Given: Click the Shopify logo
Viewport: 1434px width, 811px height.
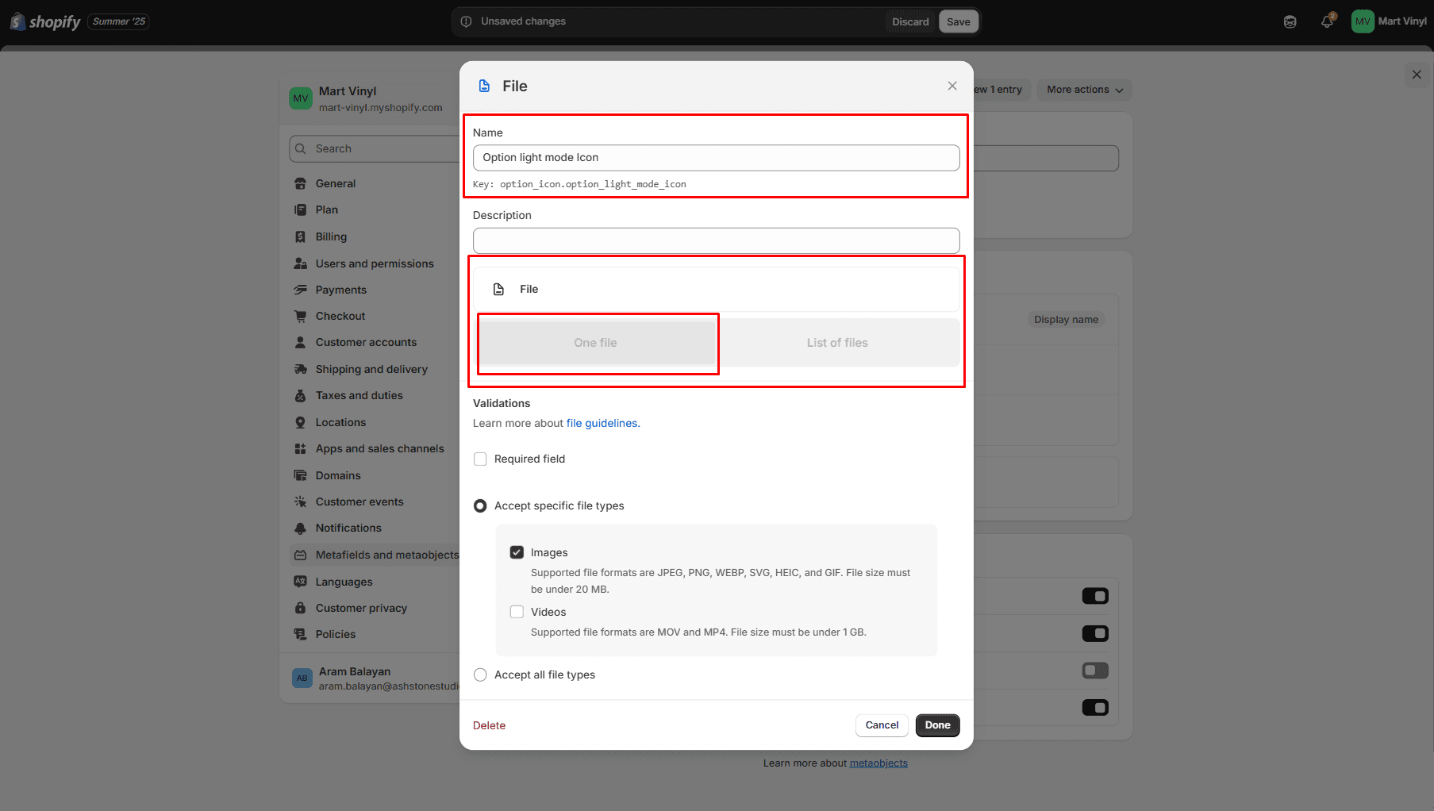Looking at the screenshot, I should [x=46, y=21].
